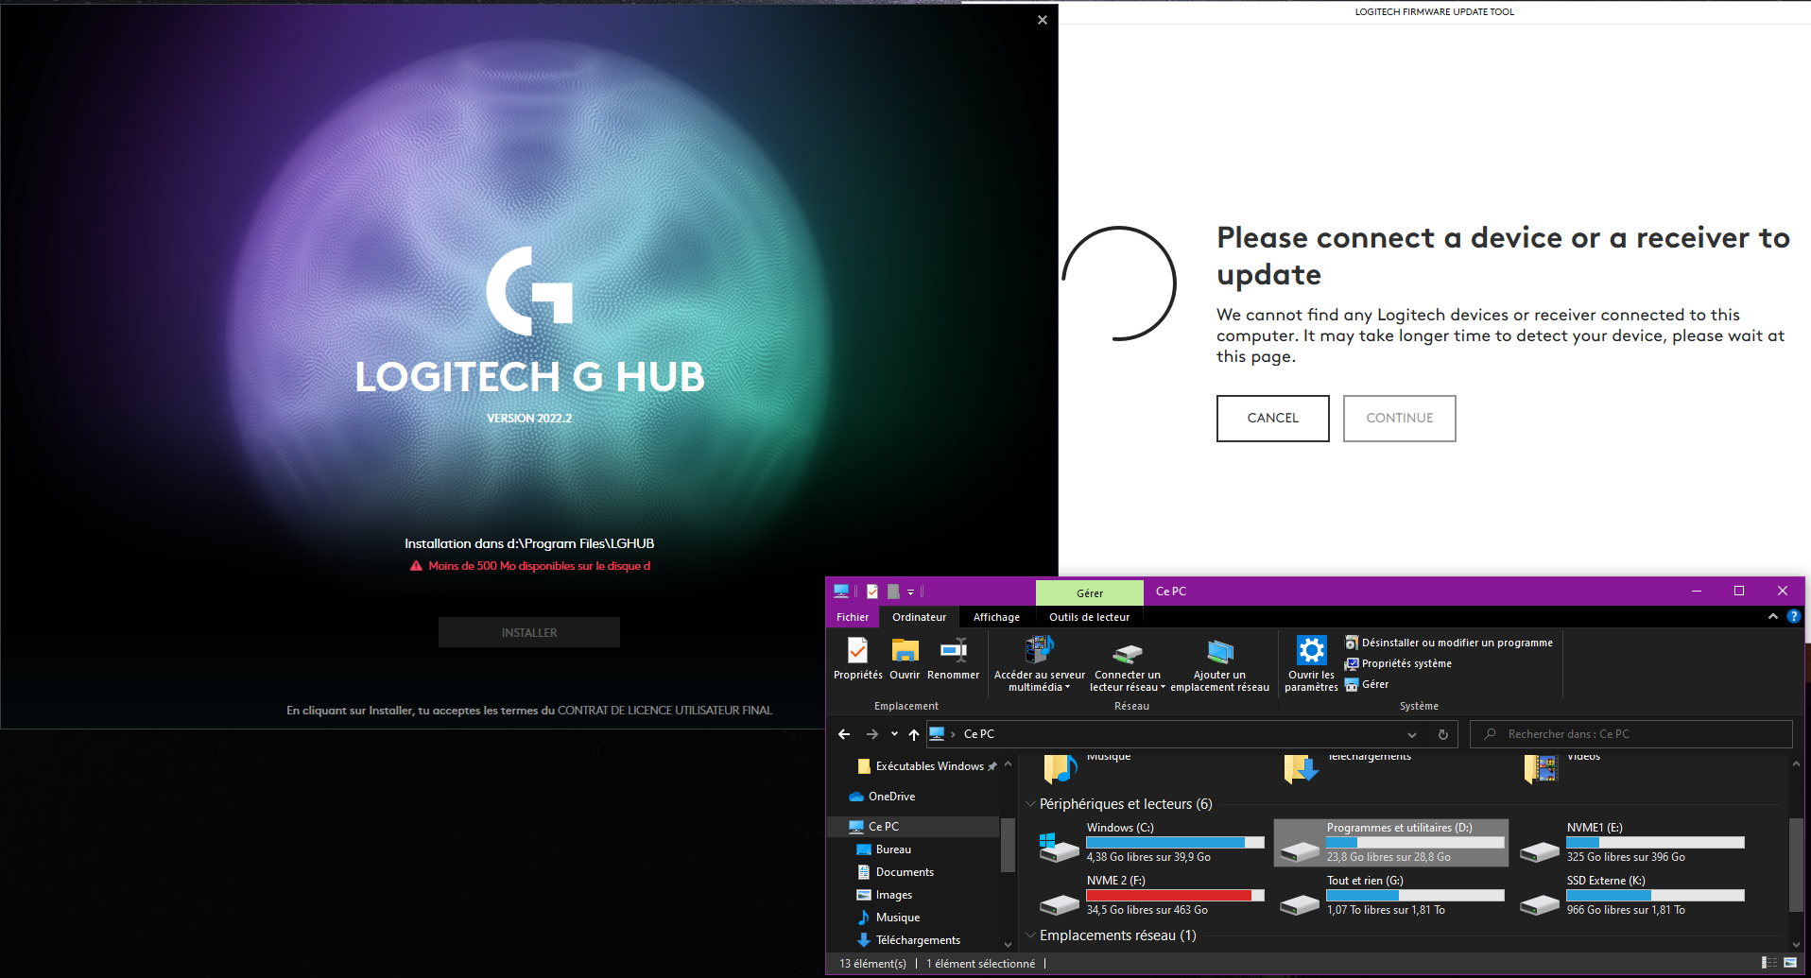The height and width of the screenshot is (978, 1811).
Task: Click the content pane vertical scrollbar
Action: [1796, 865]
